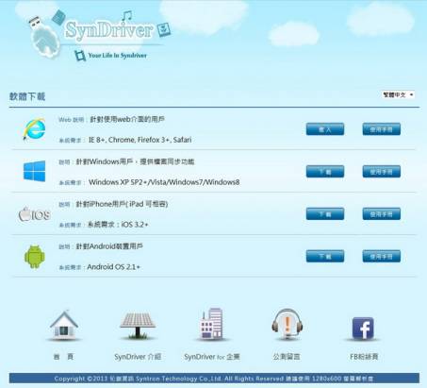Viewport: 427px width, 388px height.
Task: Open the Android user manual button
Action: (382, 256)
